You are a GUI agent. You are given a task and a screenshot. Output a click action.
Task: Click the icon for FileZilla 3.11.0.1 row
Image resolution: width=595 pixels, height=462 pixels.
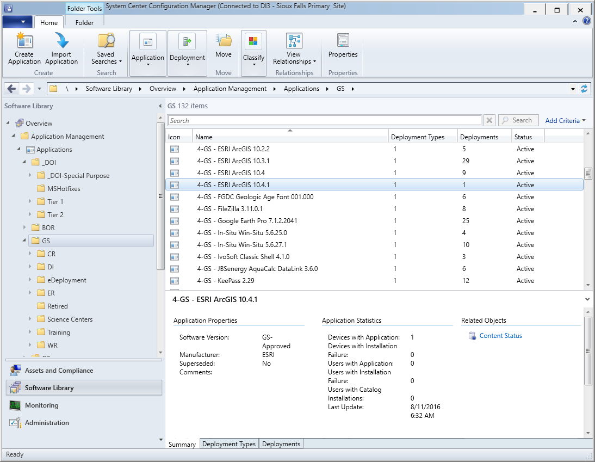pyautogui.click(x=175, y=209)
